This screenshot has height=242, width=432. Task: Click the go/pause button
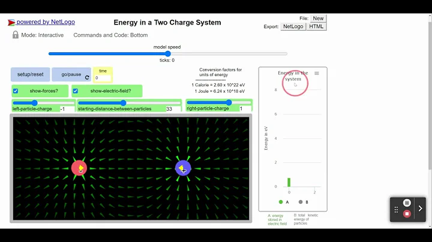(71, 74)
